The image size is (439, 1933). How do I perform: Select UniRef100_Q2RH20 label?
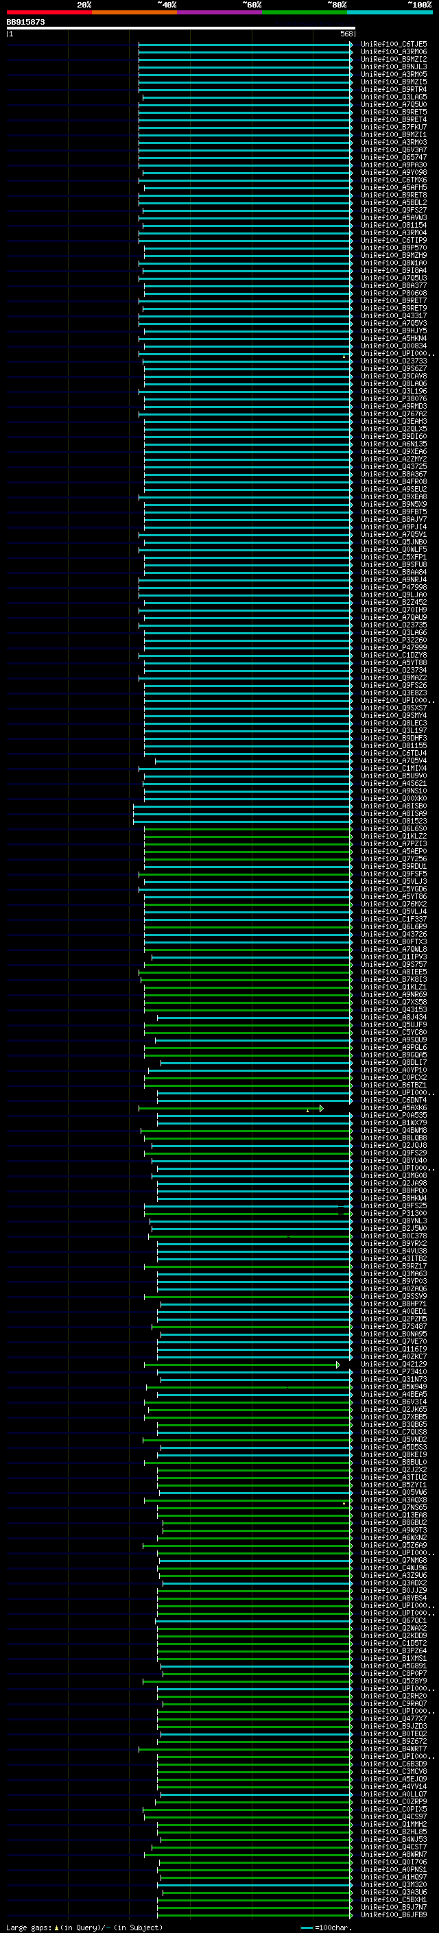[x=394, y=1696]
